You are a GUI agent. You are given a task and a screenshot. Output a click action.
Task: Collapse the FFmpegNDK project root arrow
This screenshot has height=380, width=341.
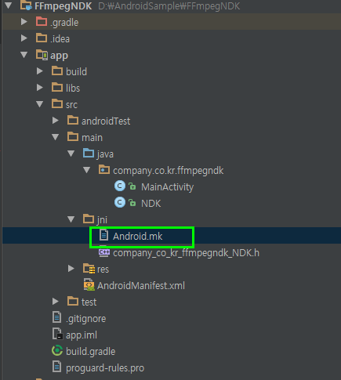pyautogui.click(x=9, y=5)
